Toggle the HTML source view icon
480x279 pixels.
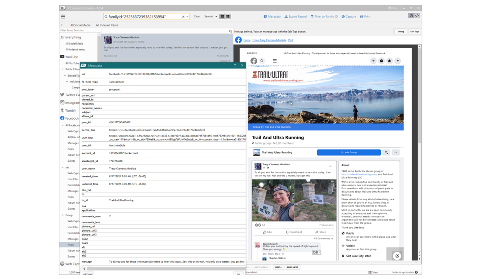[417, 16]
